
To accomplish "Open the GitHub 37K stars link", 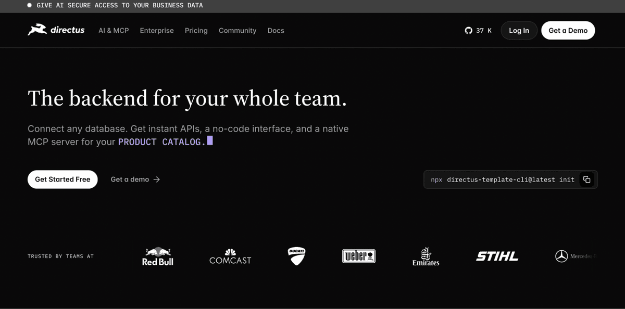I will (x=478, y=31).
